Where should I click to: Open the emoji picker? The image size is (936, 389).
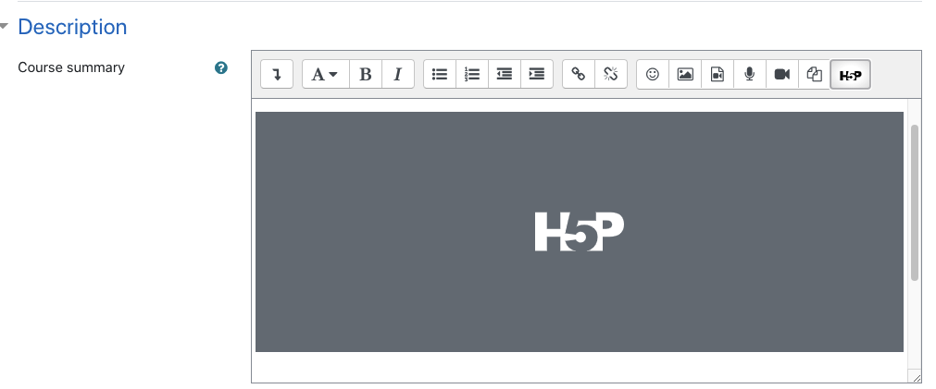[x=653, y=75]
